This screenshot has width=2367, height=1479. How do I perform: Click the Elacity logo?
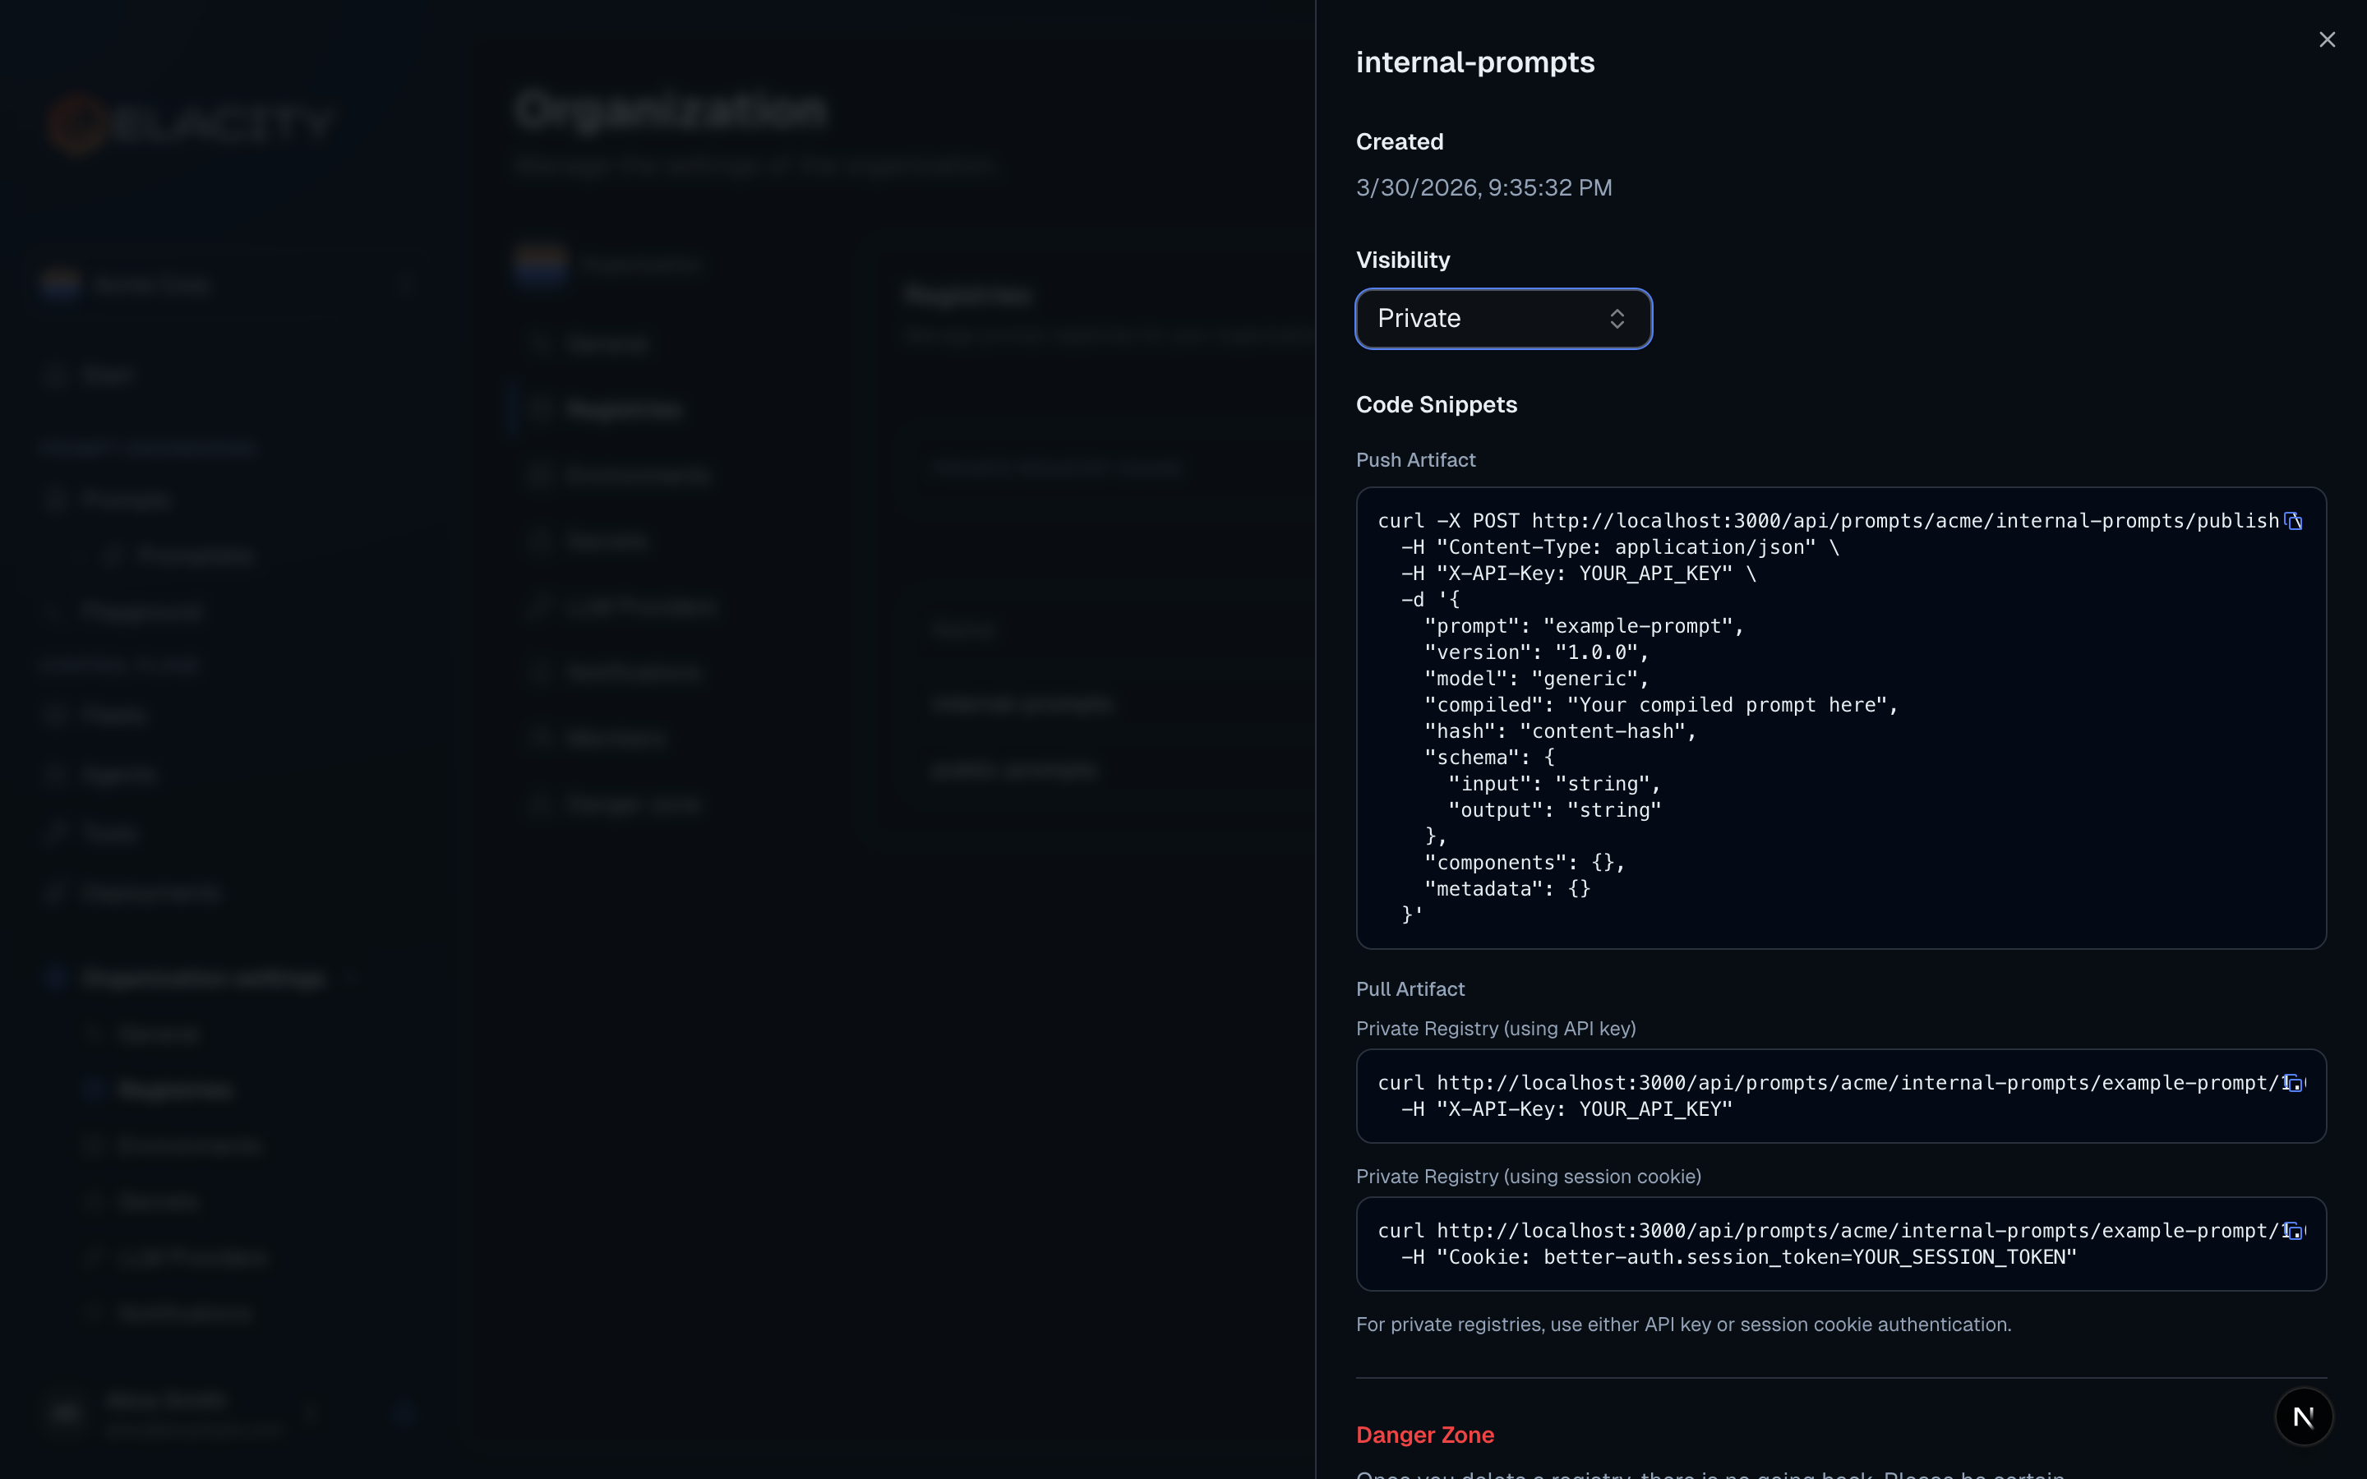(191, 122)
